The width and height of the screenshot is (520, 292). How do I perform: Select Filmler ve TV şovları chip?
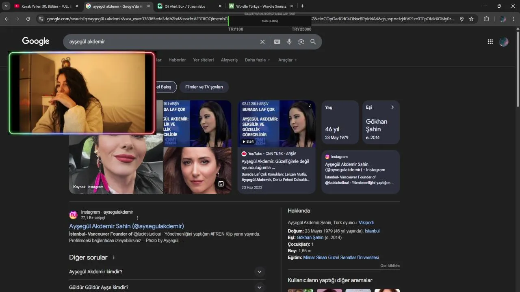coord(204,87)
